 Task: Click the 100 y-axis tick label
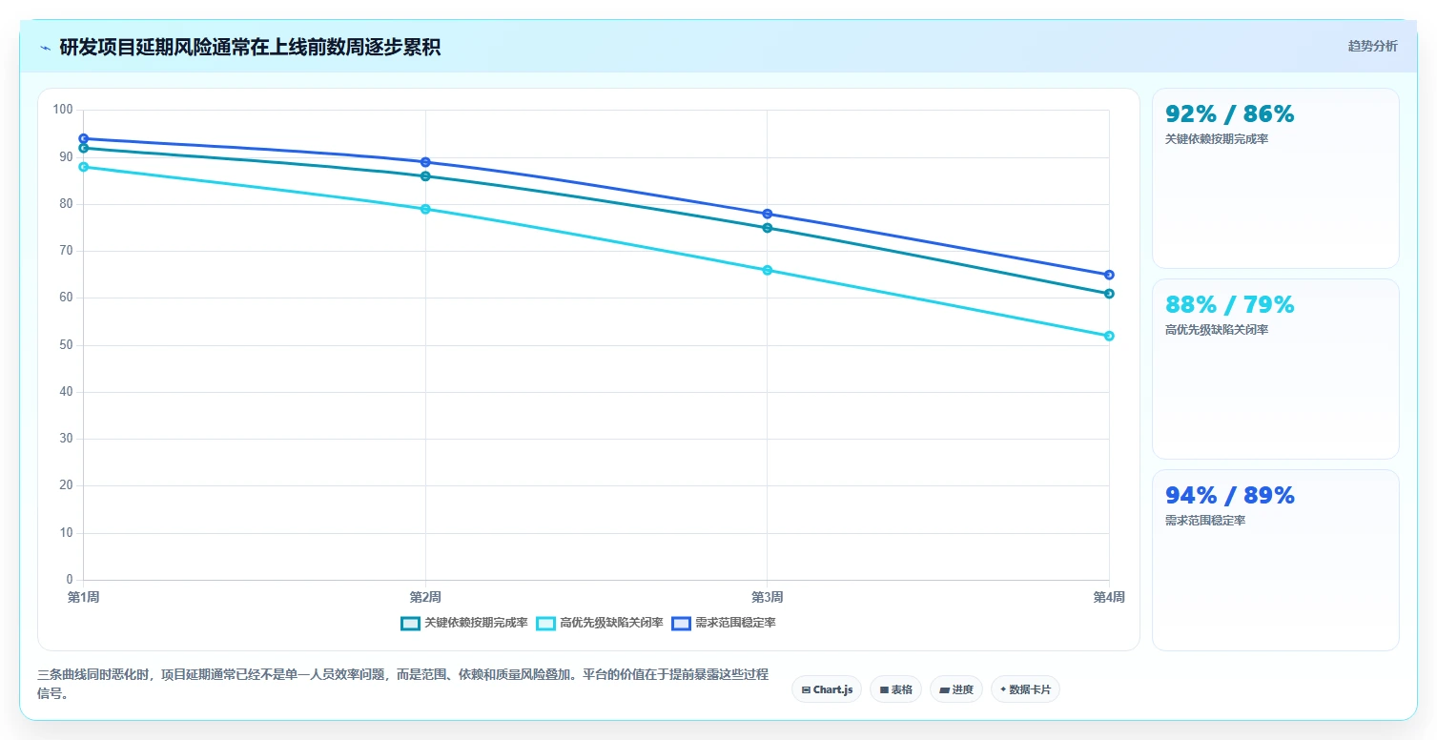pos(63,111)
